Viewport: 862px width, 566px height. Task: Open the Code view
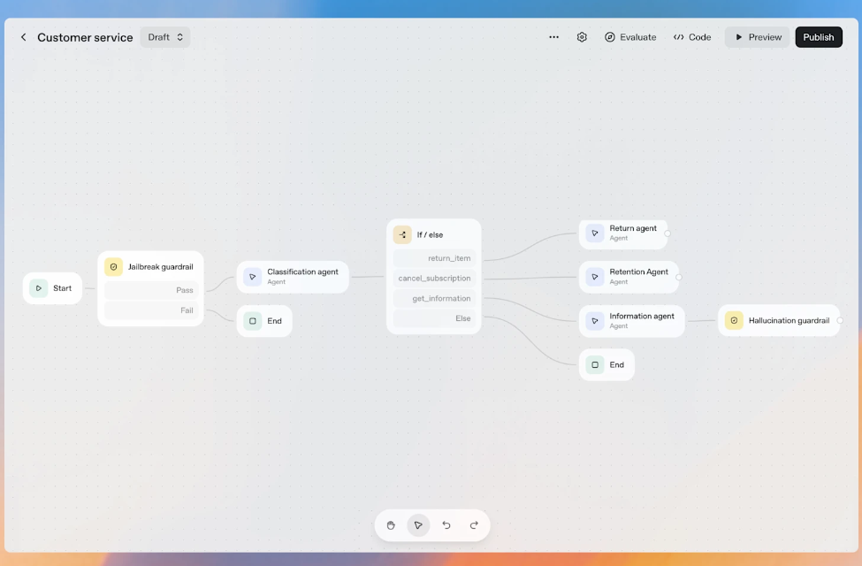coord(692,37)
